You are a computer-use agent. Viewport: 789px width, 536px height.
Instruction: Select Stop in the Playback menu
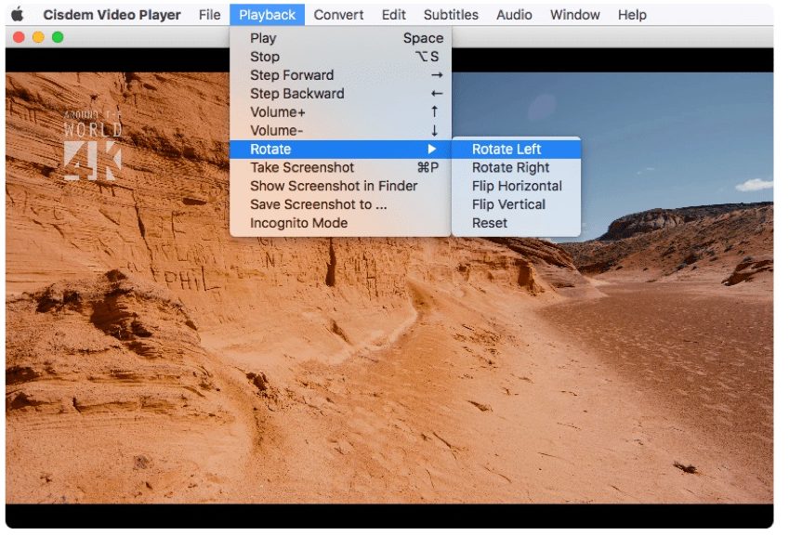click(265, 57)
